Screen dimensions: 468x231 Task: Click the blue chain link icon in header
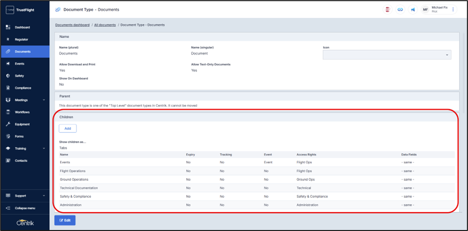(400, 9)
